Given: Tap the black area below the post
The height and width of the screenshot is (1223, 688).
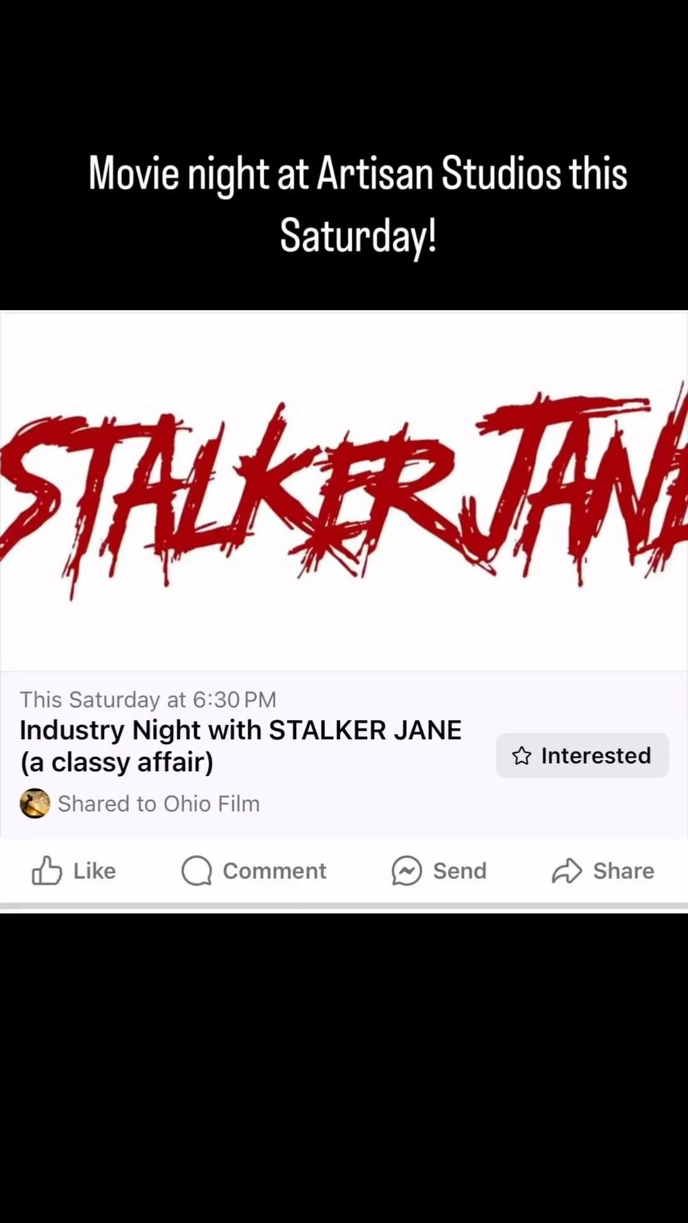Looking at the screenshot, I should 344,1067.
